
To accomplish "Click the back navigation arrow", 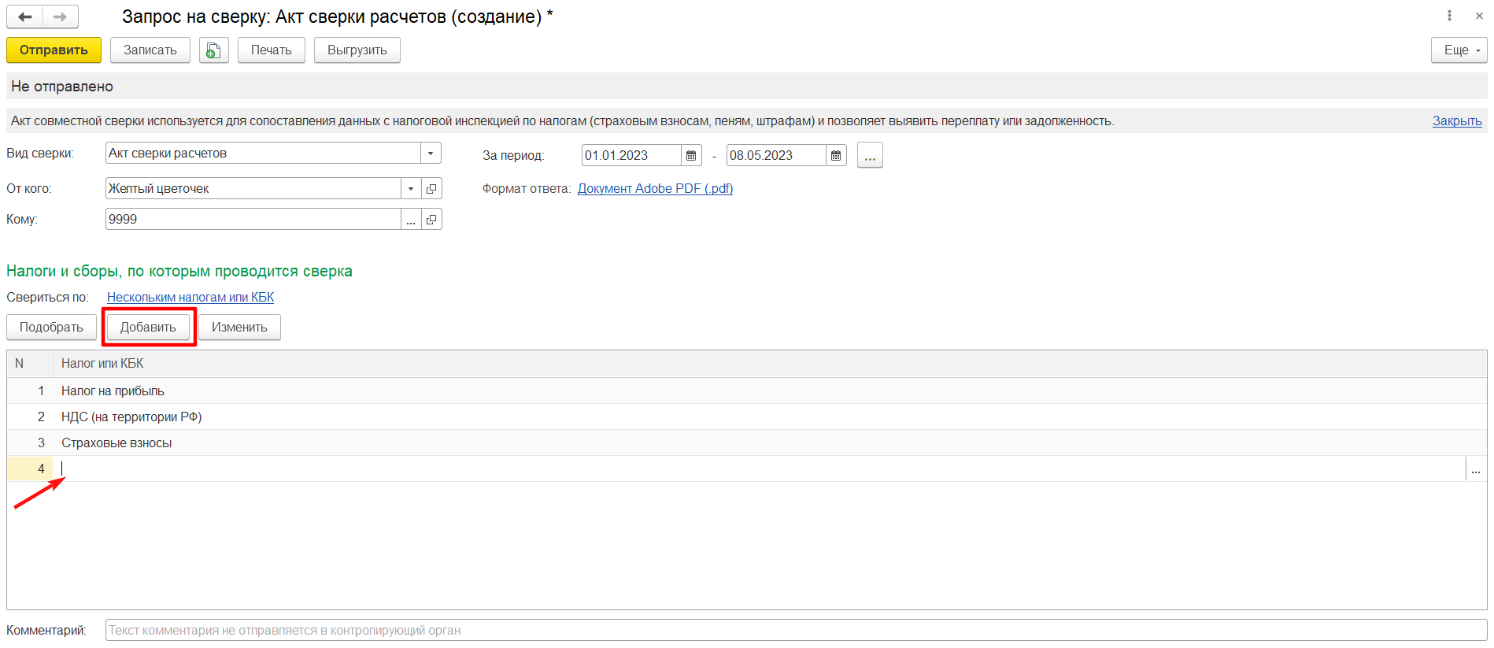I will [x=25, y=17].
